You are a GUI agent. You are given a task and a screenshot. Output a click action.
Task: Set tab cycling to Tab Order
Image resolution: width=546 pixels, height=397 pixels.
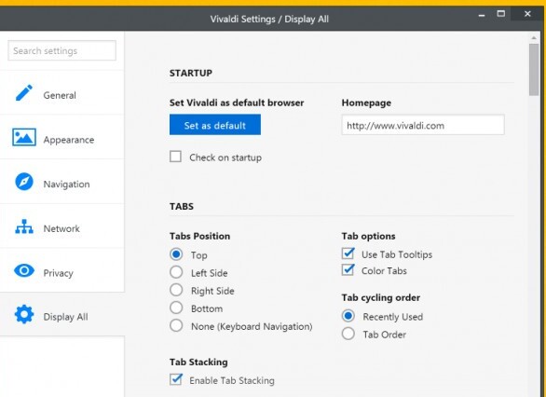click(348, 334)
